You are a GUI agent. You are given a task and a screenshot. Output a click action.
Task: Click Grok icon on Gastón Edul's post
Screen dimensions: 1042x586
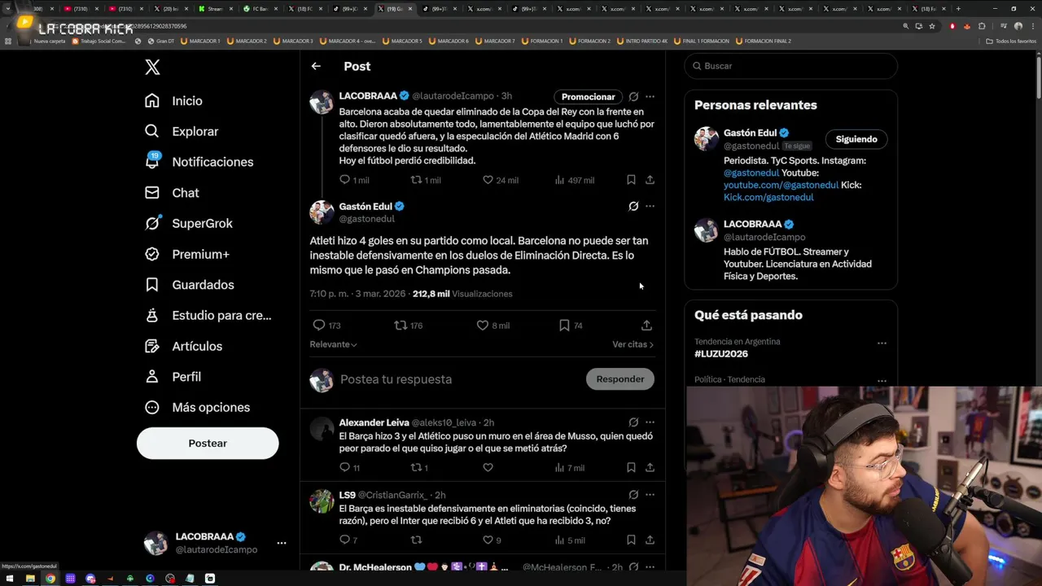click(x=633, y=206)
